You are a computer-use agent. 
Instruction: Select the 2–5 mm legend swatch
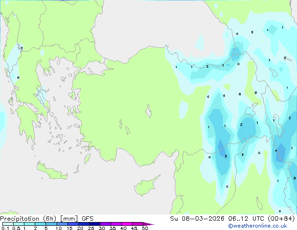tap(40, 224)
